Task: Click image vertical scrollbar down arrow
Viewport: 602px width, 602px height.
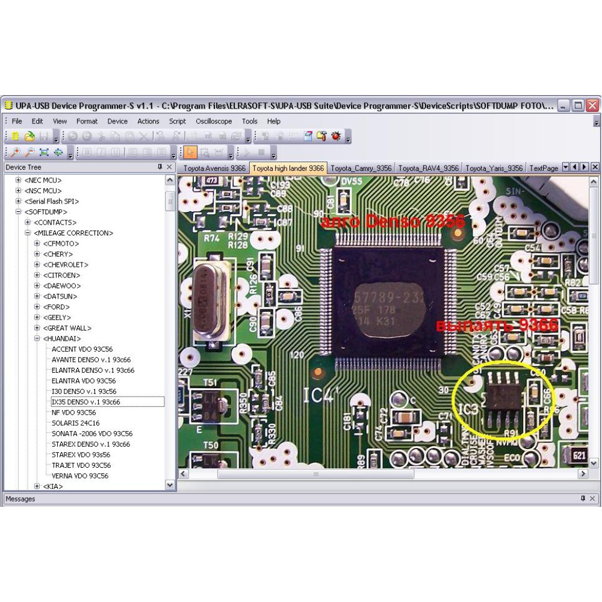Action: (x=593, y=463)
